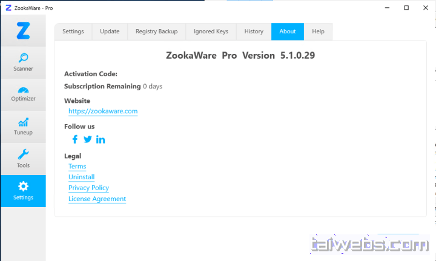Viewport: 436px width, 261px height.
Task: Select the Settings gear icon in sidebar
Action: (x=24, y=187)
